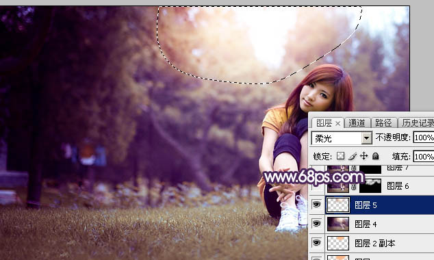Select the layer named 图层 2 副本

coord(374,243)
